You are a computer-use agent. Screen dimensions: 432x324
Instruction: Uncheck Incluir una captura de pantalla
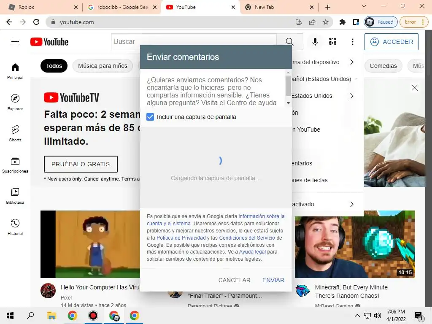click(x=150, y=117)
